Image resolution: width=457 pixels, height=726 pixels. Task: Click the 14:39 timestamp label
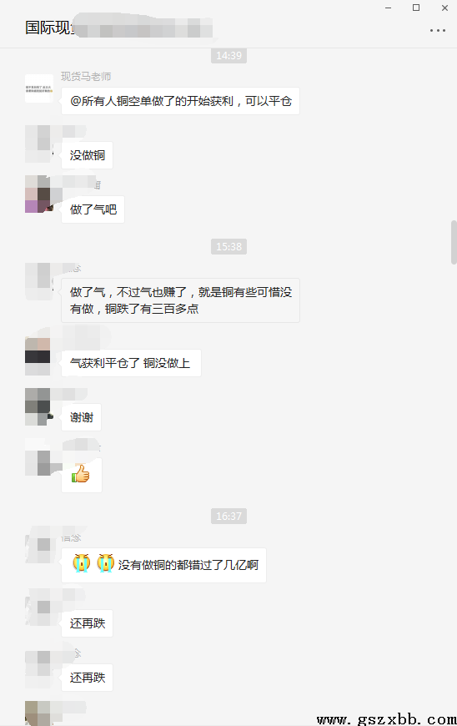229,56
